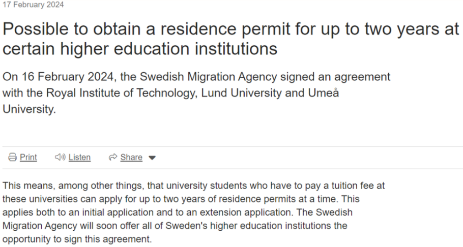Viewport: 463px width, 247px height.
Task: Click "higher education institutions" in the headline
Action: click(169, 49)
